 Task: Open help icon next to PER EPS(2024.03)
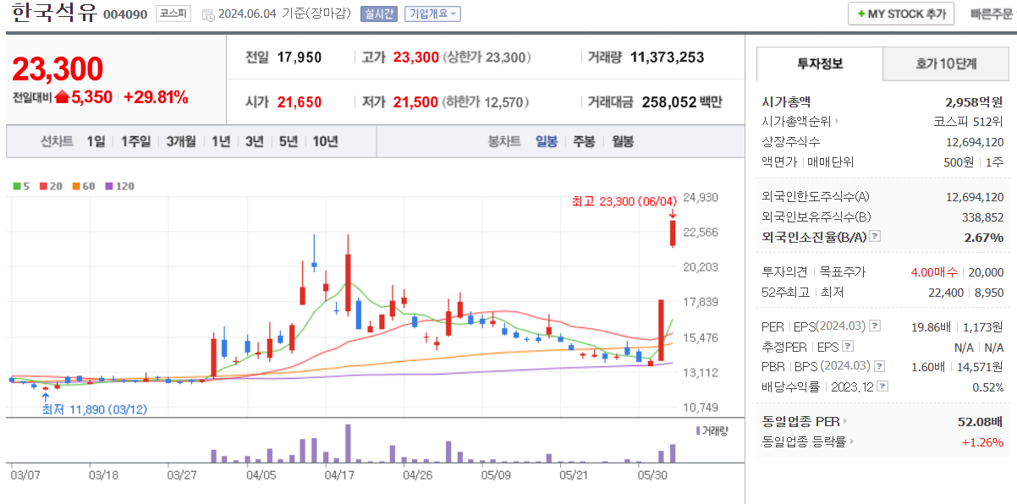pos(875,326)
